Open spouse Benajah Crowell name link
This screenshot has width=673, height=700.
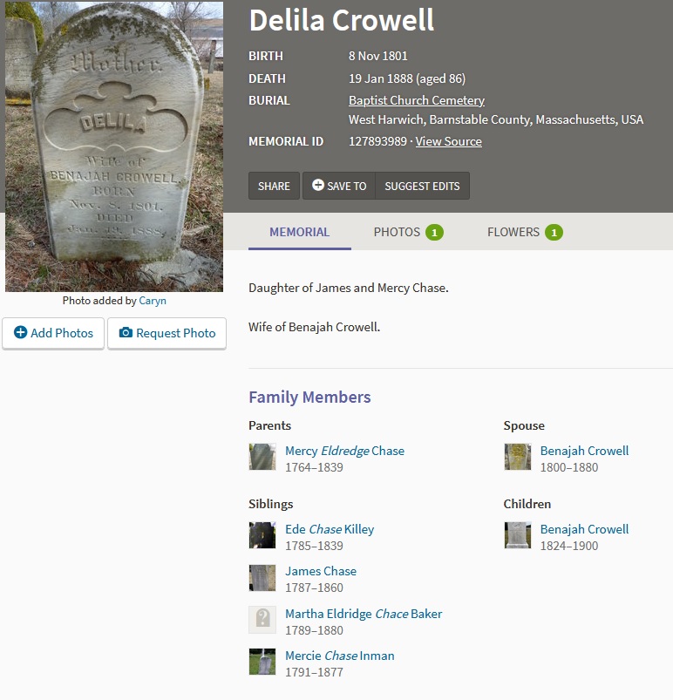point(584,451)
